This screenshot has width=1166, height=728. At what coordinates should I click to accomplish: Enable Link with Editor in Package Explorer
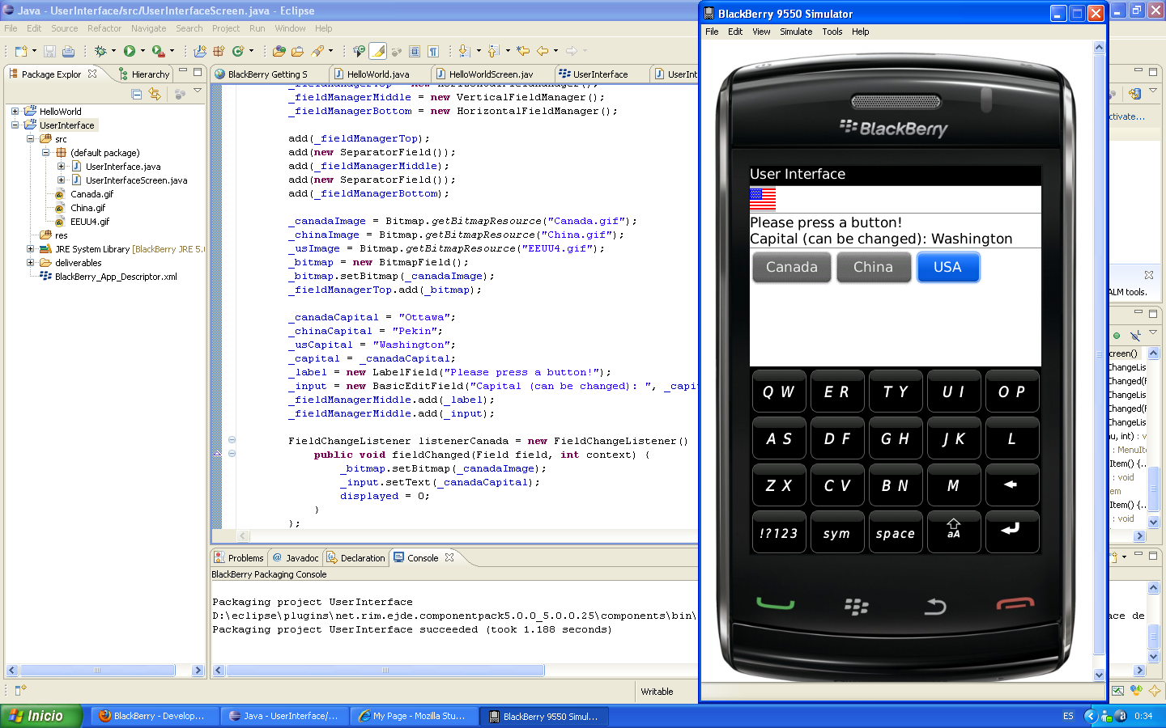coord(155,95)
